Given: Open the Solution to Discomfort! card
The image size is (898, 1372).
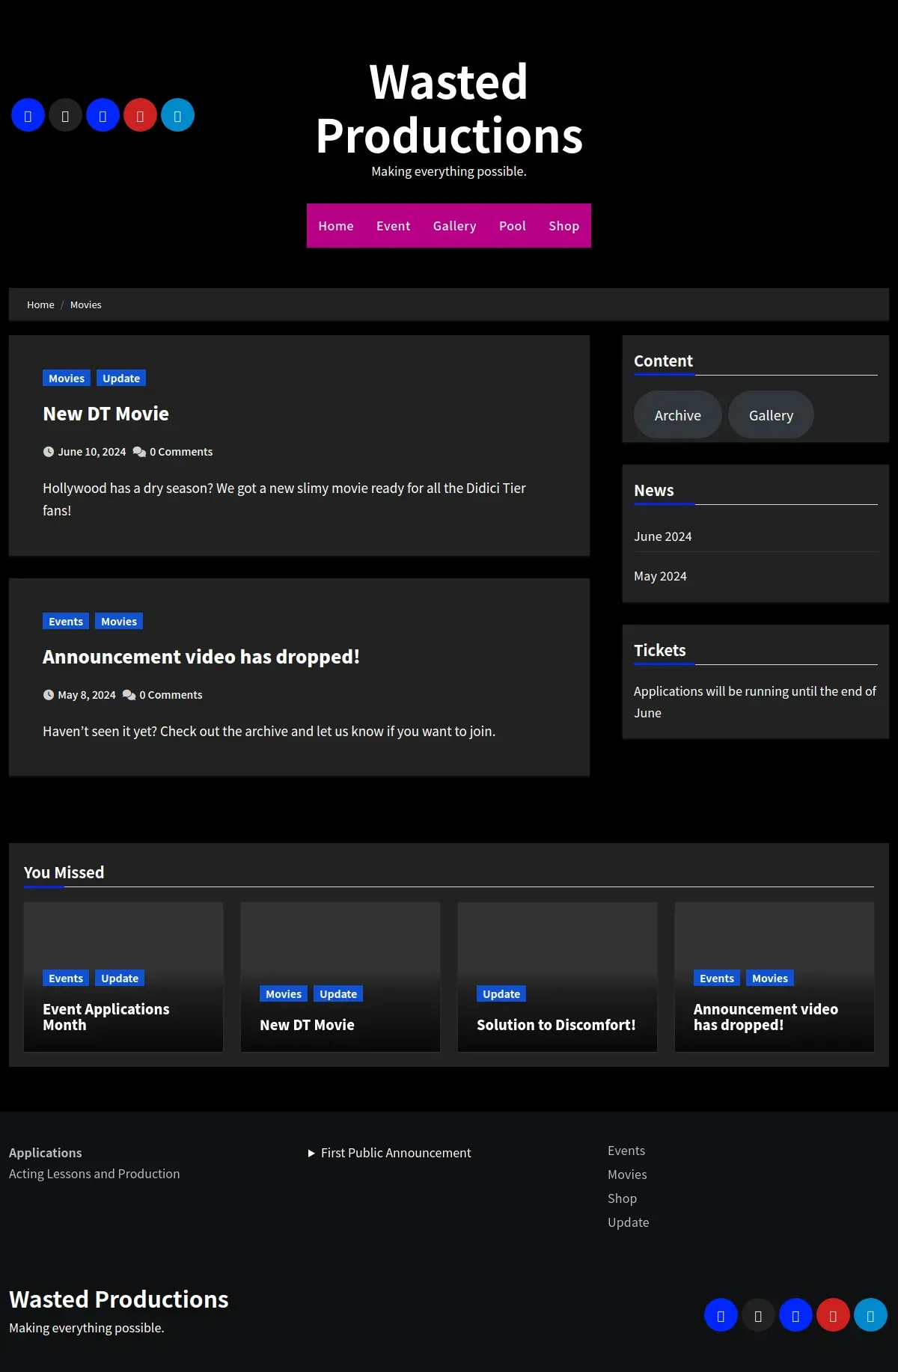Looking at the screenshot, I should click(x=556, y=1025).
